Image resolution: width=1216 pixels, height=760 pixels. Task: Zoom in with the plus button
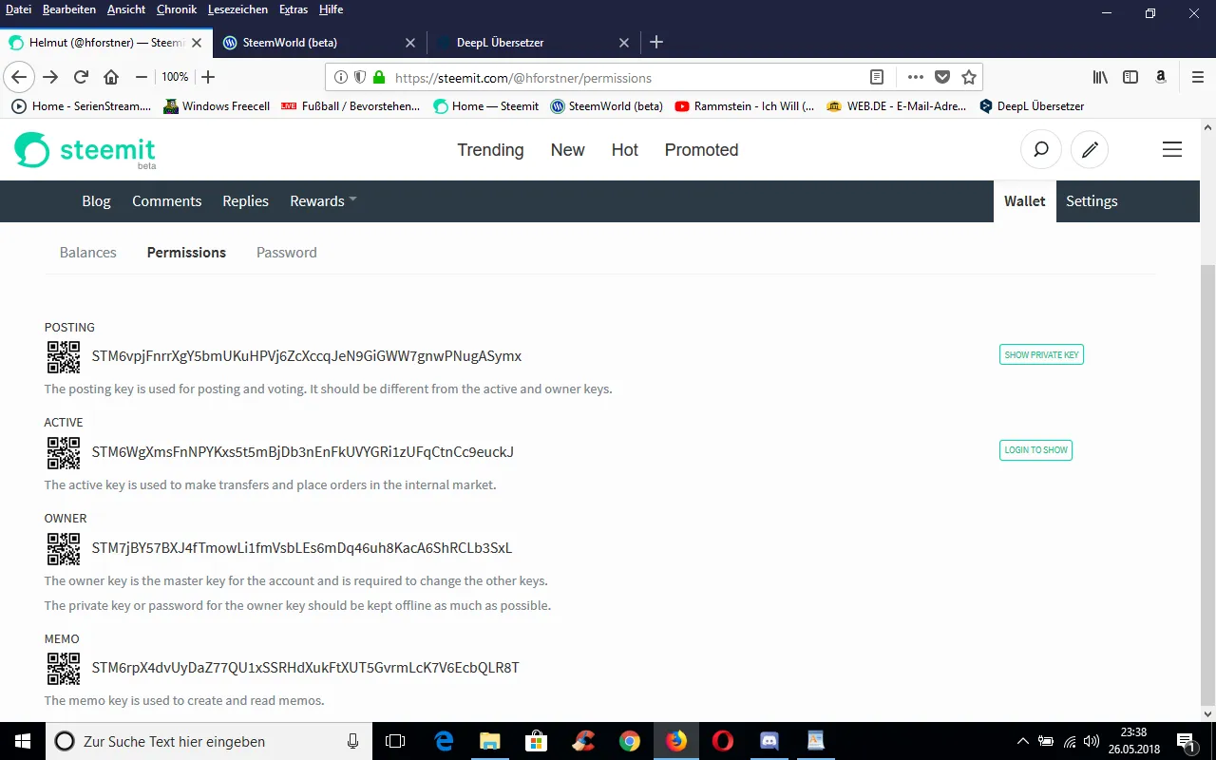pos(208,77)
